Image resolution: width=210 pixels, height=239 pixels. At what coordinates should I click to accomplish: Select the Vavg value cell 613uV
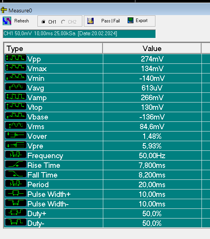point(152,88)
